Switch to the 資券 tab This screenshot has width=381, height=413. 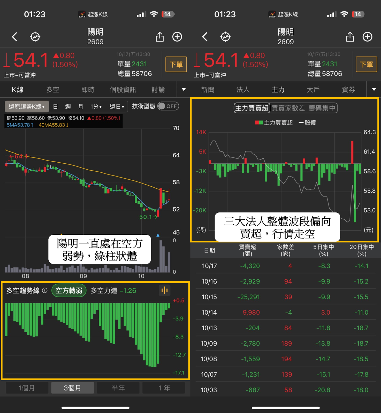click(x=348, y=90)
